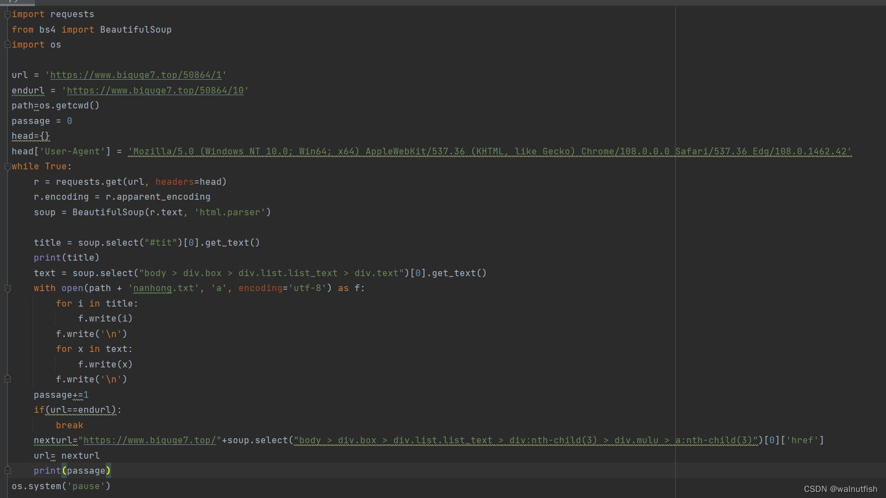Open the biquge7.top link in the nexturl line
This screenshot has height=498, width=886.
pyautogui.click(x=150, y=440)
